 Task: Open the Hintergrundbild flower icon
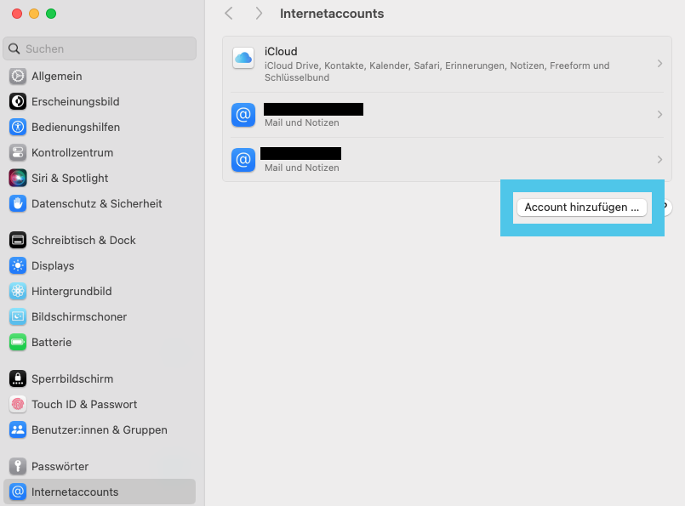(18, 291)
